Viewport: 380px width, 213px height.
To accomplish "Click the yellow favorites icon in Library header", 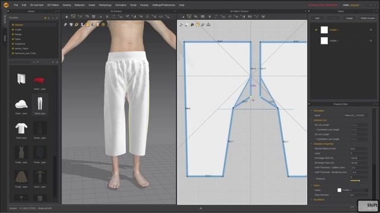I will (x=45, y=18).
